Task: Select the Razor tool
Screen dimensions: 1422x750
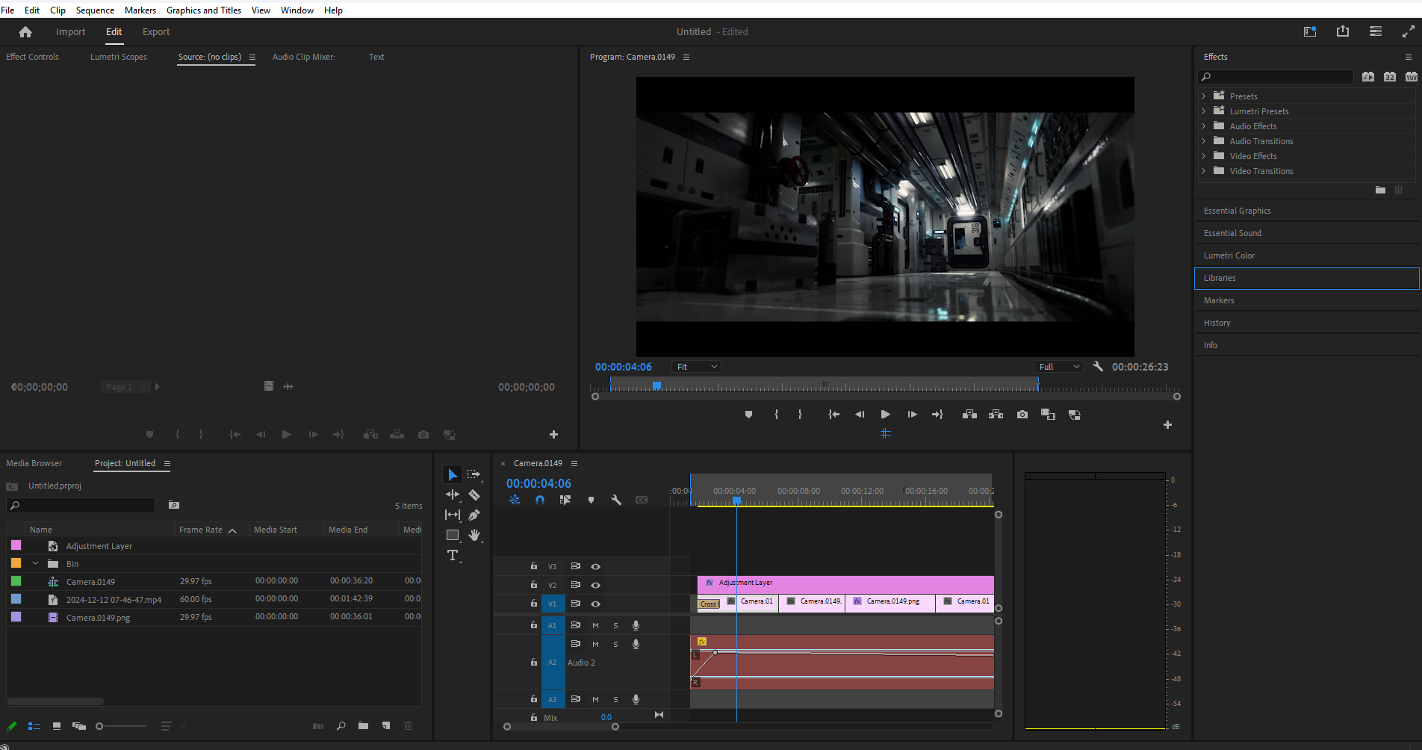Action: 474,495
